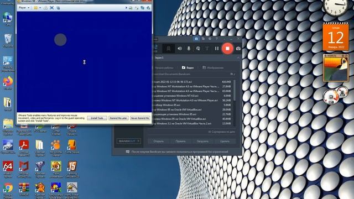Toggle the speaker sound icon in Bandicam
The width and height of the screenshot is (354, 199).
(180, 48)
